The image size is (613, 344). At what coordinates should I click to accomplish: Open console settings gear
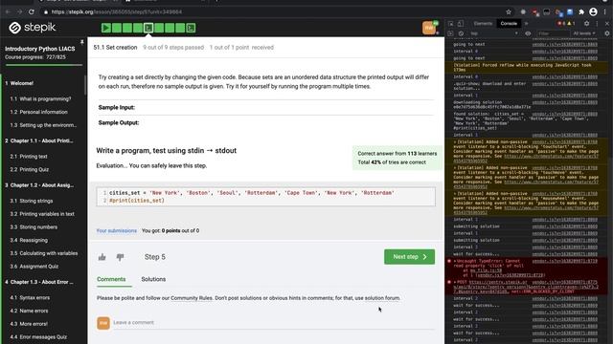click(x=606, y=33)
